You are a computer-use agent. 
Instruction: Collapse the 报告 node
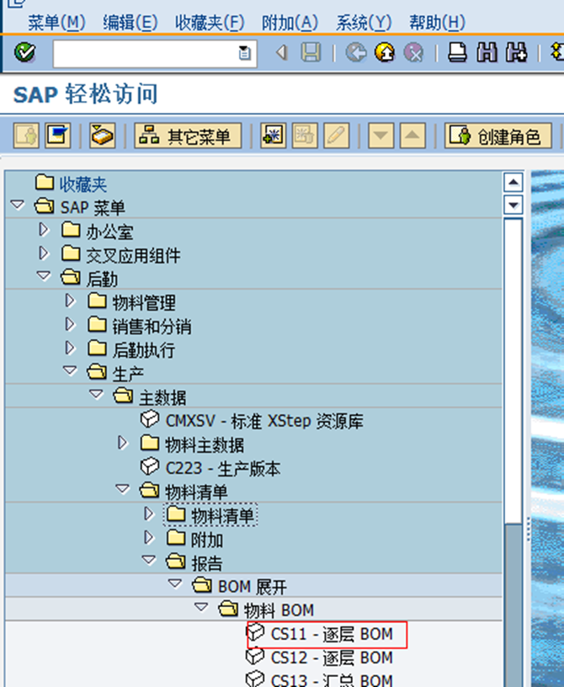(x=149, y=560)
